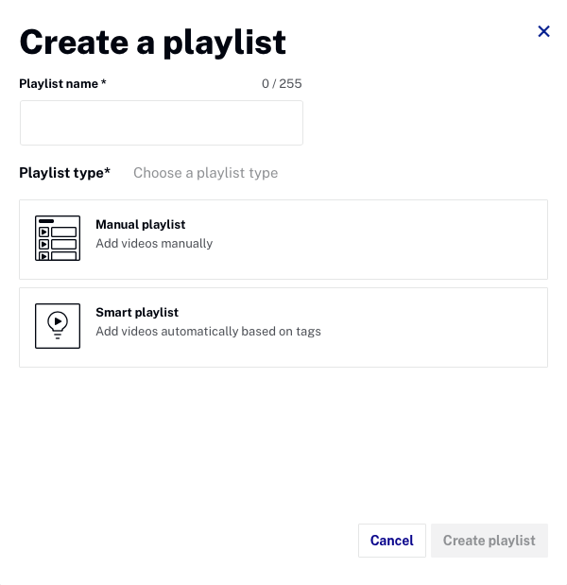
Task: Focus the Playlist name text field
Action: [x=161, y=123]
